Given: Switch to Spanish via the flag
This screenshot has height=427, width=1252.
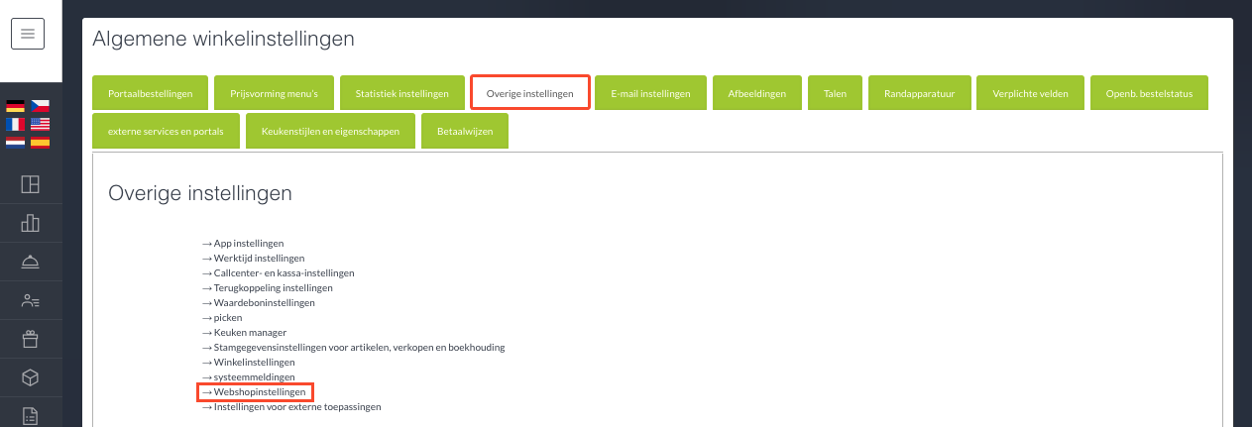Looking at the screenshot, I should 40,142.
